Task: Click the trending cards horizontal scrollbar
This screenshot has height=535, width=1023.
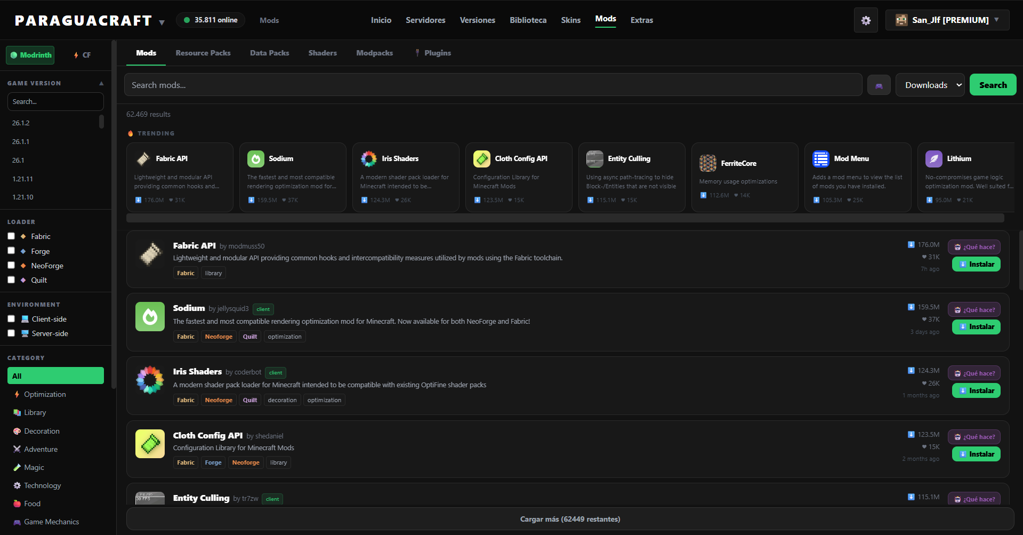Action: 565,218
